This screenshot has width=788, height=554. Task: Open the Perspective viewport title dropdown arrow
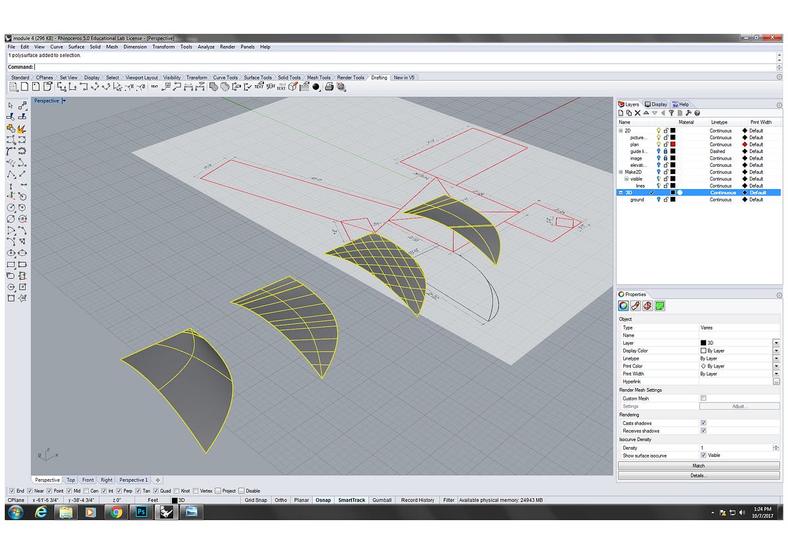tap(64, 101)
